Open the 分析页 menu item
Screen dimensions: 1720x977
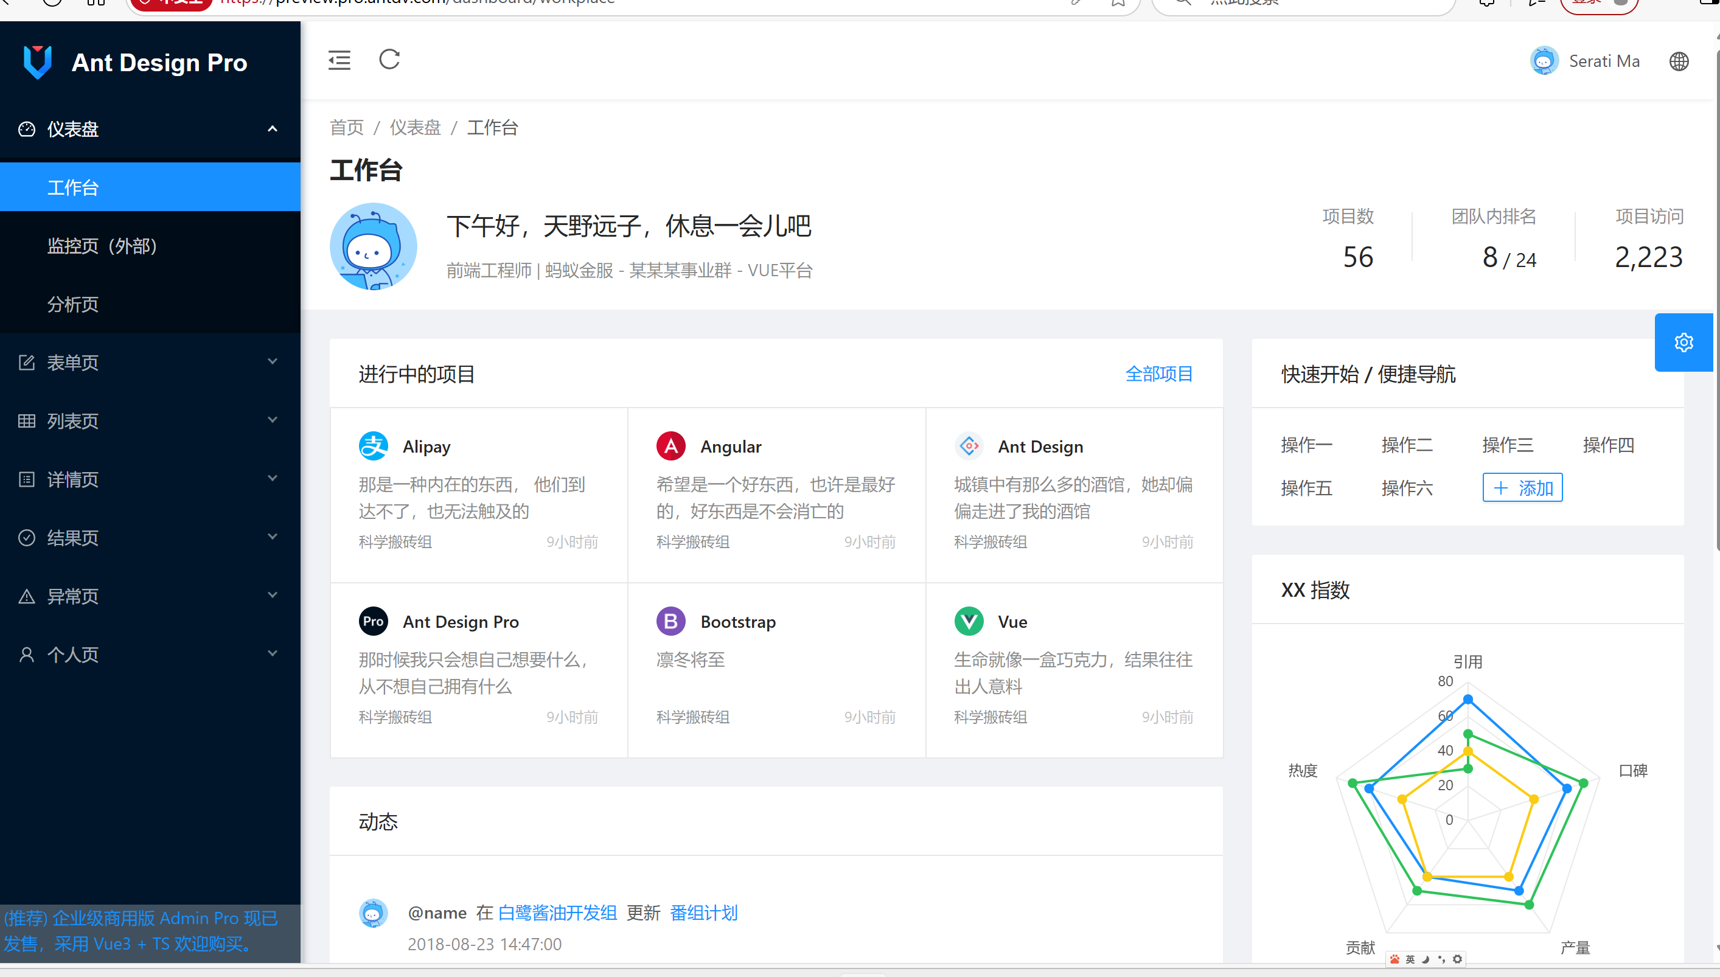click(x=150, y=304)
